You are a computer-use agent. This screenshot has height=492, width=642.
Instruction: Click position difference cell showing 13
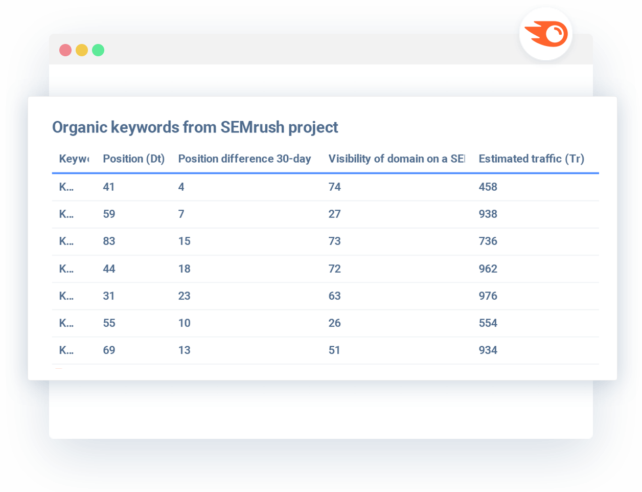[x=184, y=350]
